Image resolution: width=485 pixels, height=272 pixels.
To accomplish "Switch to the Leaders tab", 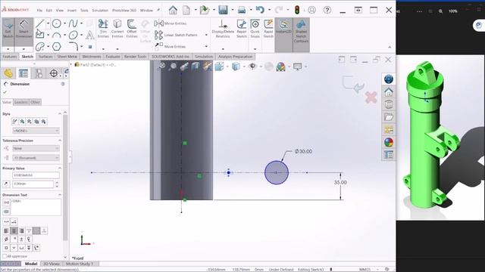I will pyautogui.click(x=21, y=102).
